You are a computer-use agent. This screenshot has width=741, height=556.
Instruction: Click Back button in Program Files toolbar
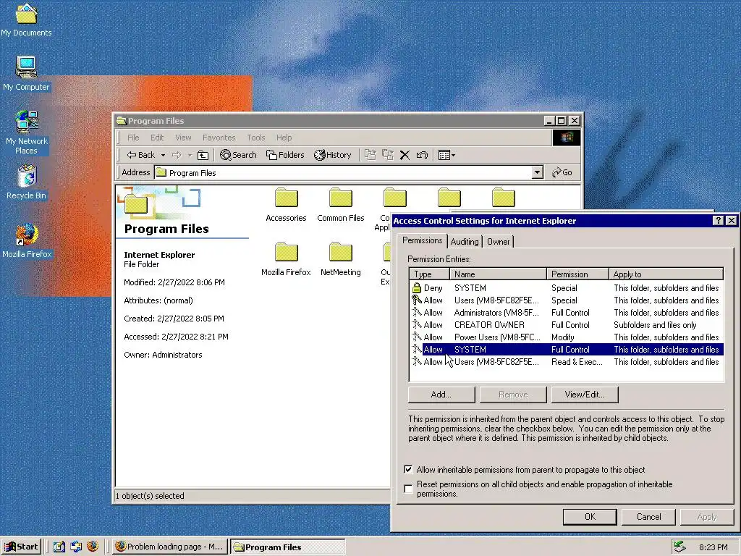point(141,155)
